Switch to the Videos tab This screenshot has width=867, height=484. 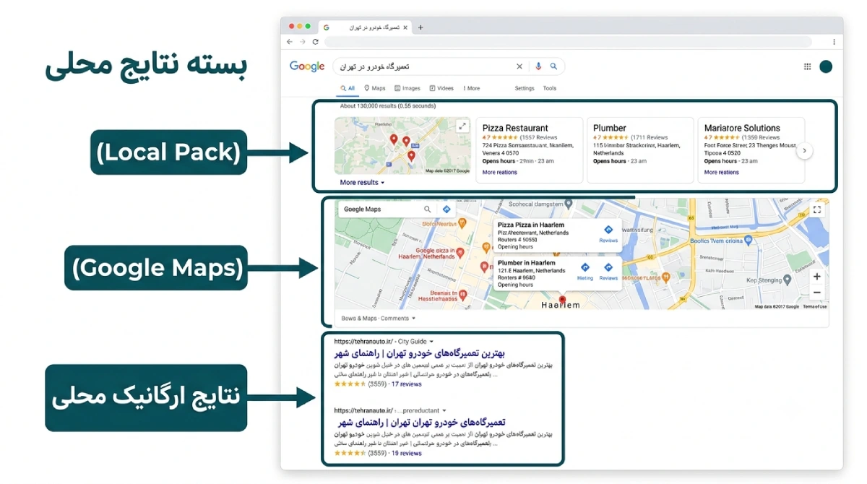[441, 88]
